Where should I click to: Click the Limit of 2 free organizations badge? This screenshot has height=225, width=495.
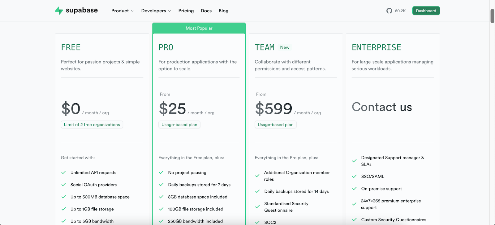click(92, 125)
